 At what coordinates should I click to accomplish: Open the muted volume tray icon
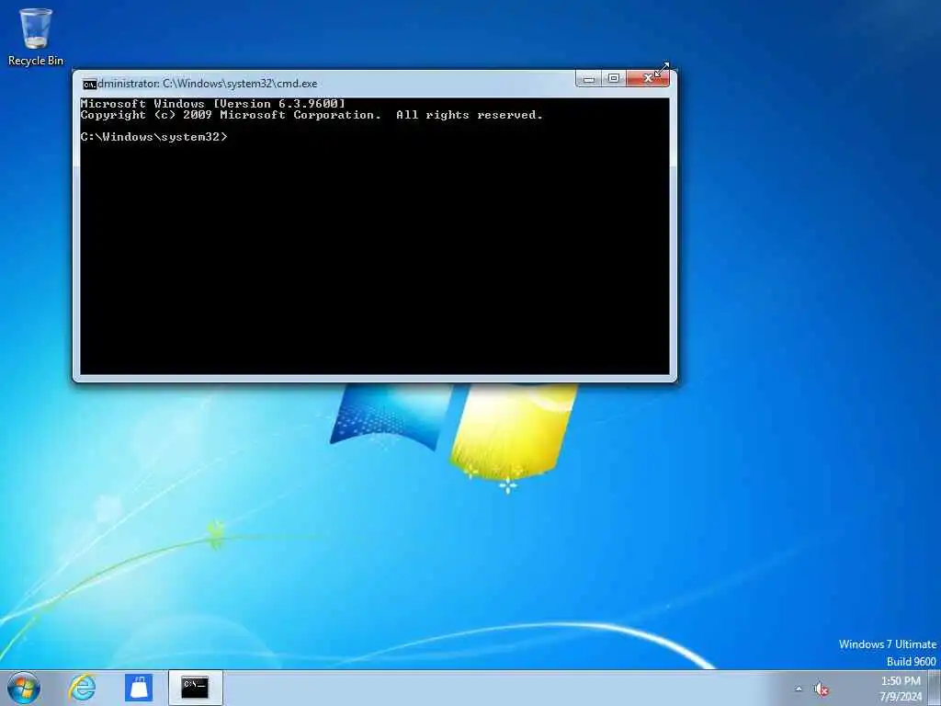point(821,689)
